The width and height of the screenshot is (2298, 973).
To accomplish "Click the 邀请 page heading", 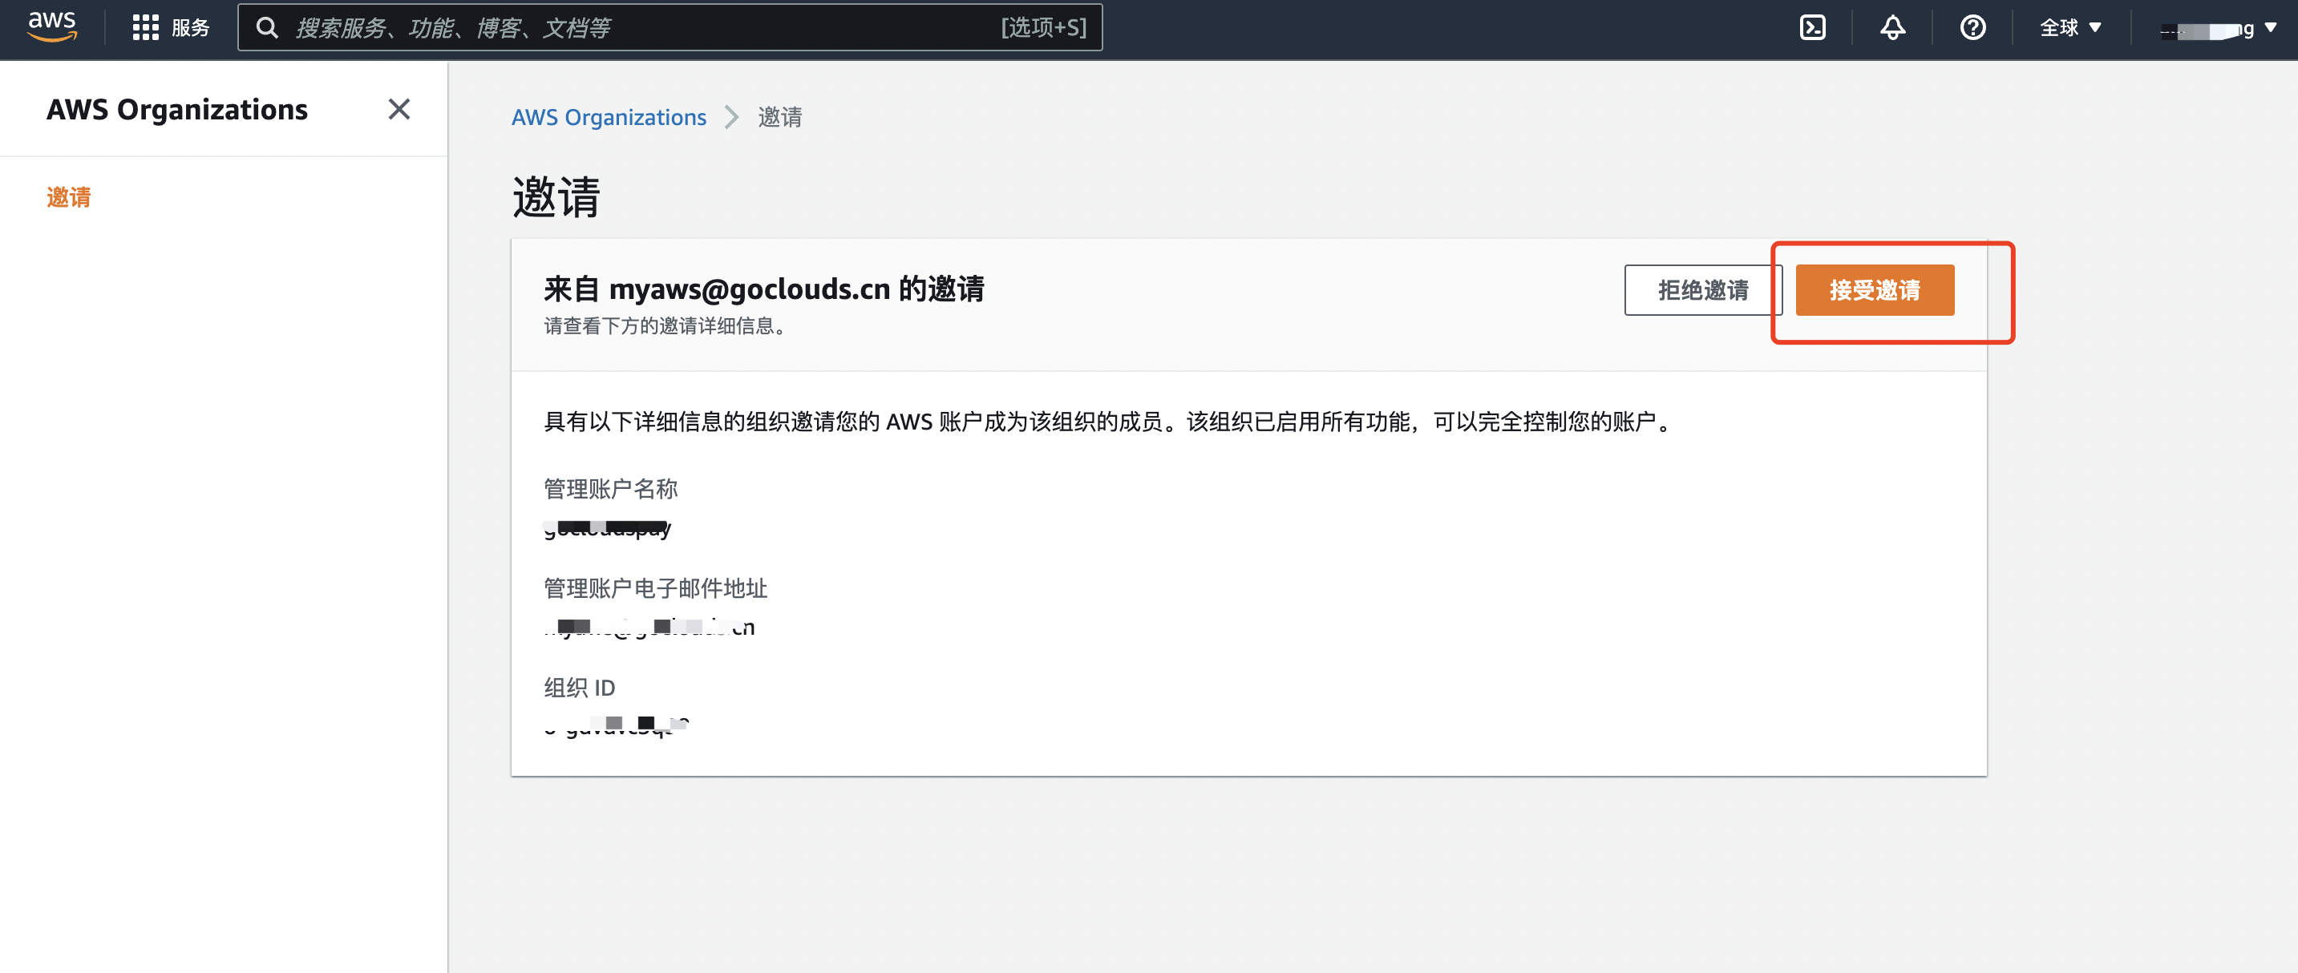I will pyautogui.click(x=556, y=196).
